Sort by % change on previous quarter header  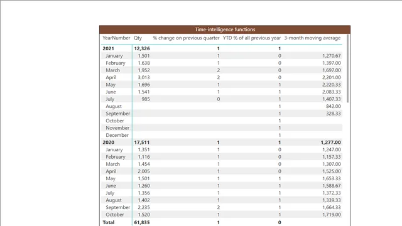pos(186,38)
